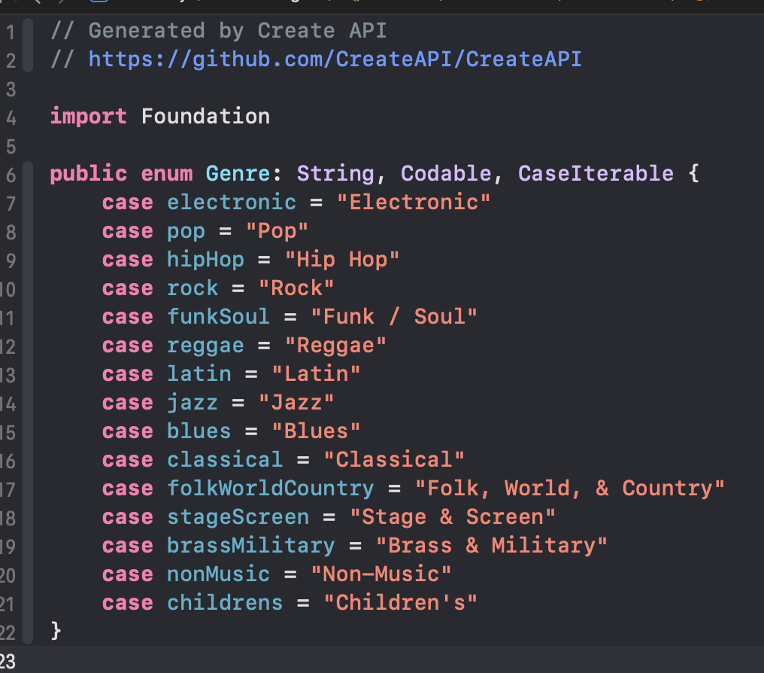
Task: Click the "Brass & Military" string value
Action: [492, 546]
